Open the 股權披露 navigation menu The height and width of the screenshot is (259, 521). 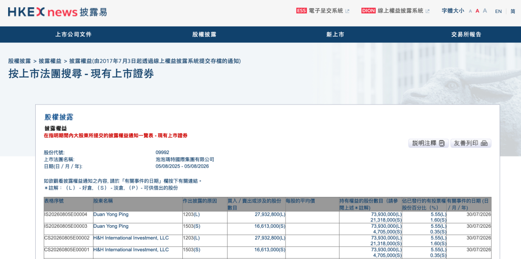(205, 35)
